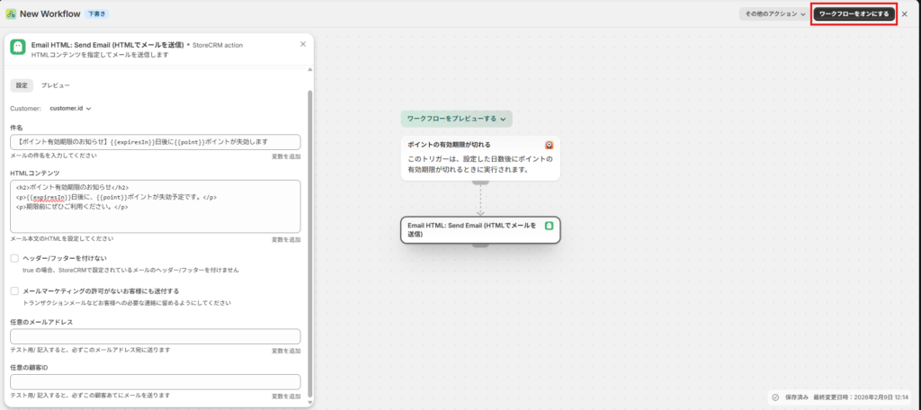Check the ヘッダー/フッターを付けない checkbox
The height and width of the screenshot is (410, 921).
tap(14, 258)
